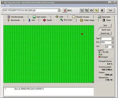Viewport: 118px width, 98px height.
Task: Open the File menu
Action: click(x=3, y=6)
